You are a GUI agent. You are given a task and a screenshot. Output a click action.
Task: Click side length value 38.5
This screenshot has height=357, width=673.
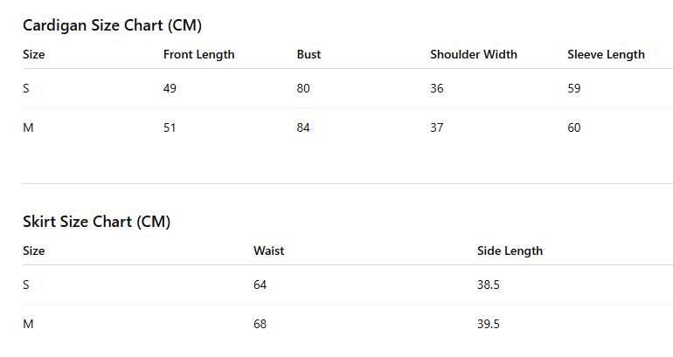tap(488, 285)
